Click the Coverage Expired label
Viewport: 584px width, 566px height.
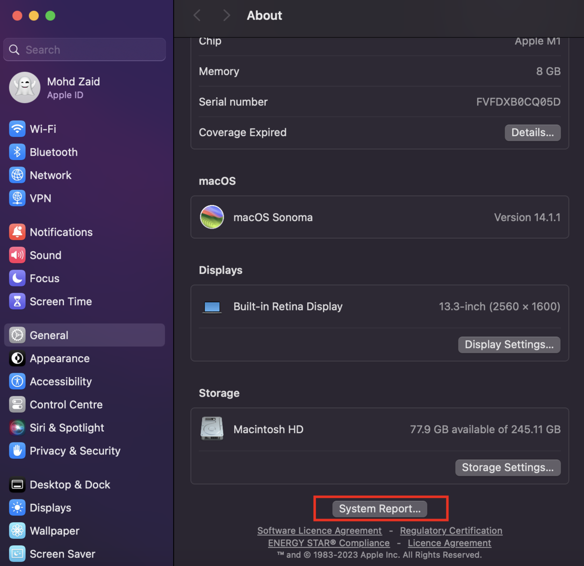[242, 132]
